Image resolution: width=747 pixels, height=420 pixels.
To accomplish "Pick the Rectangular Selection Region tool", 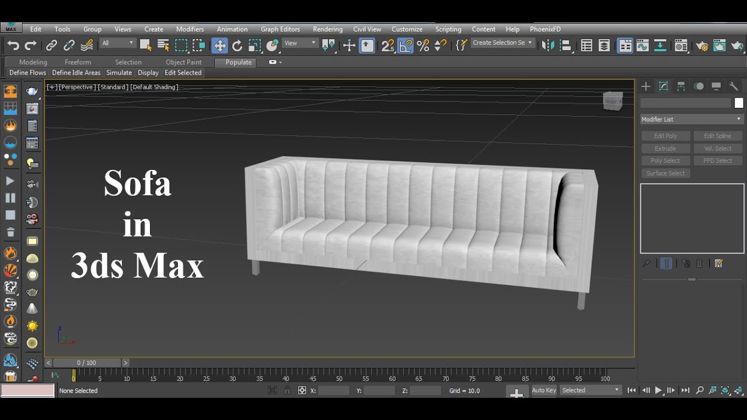I will tap(181, 45).
